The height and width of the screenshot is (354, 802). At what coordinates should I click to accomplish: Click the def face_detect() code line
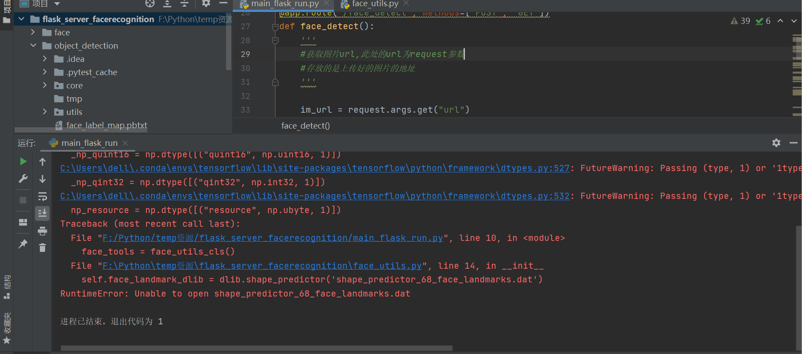pyautogui.click(x=327, y=27)
